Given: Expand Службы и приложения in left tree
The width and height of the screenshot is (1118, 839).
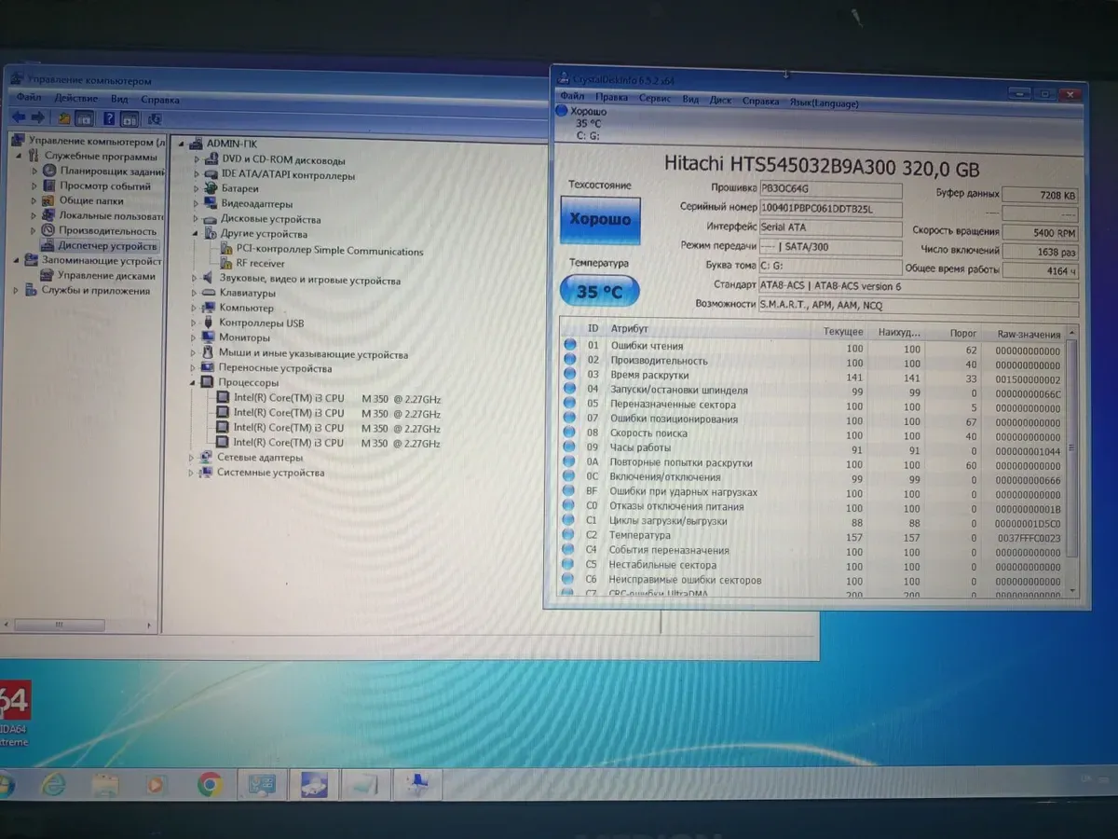Looking at the screenshot, I should click(x=17, y=291).
